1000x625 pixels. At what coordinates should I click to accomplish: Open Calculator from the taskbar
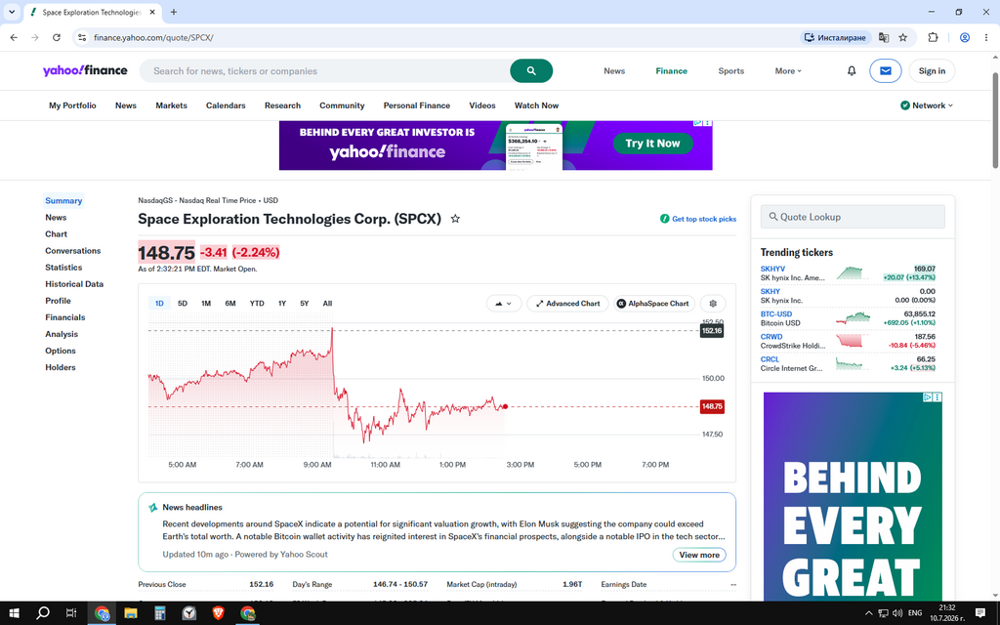pos(160,613)
